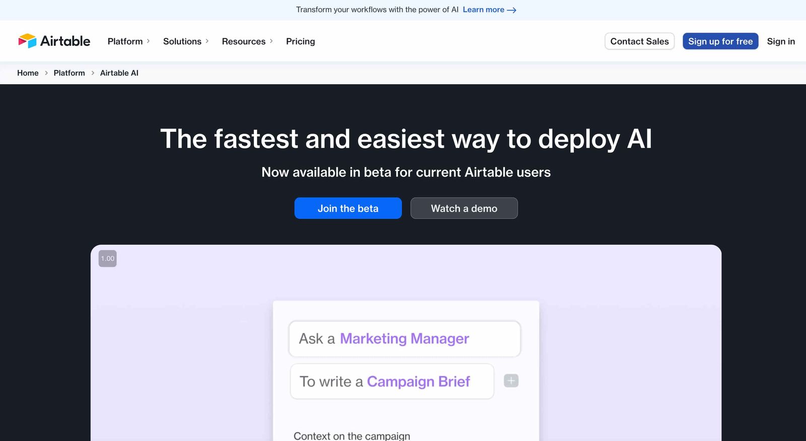
Task: Expand the Solutions menu
Action: (185, 41)
